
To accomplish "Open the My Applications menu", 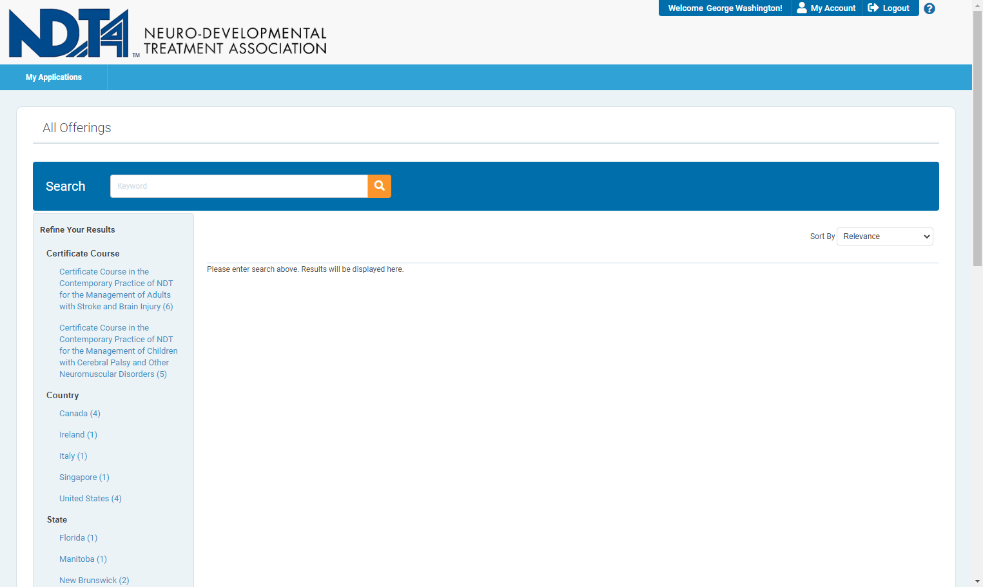I will click(54, 77).
